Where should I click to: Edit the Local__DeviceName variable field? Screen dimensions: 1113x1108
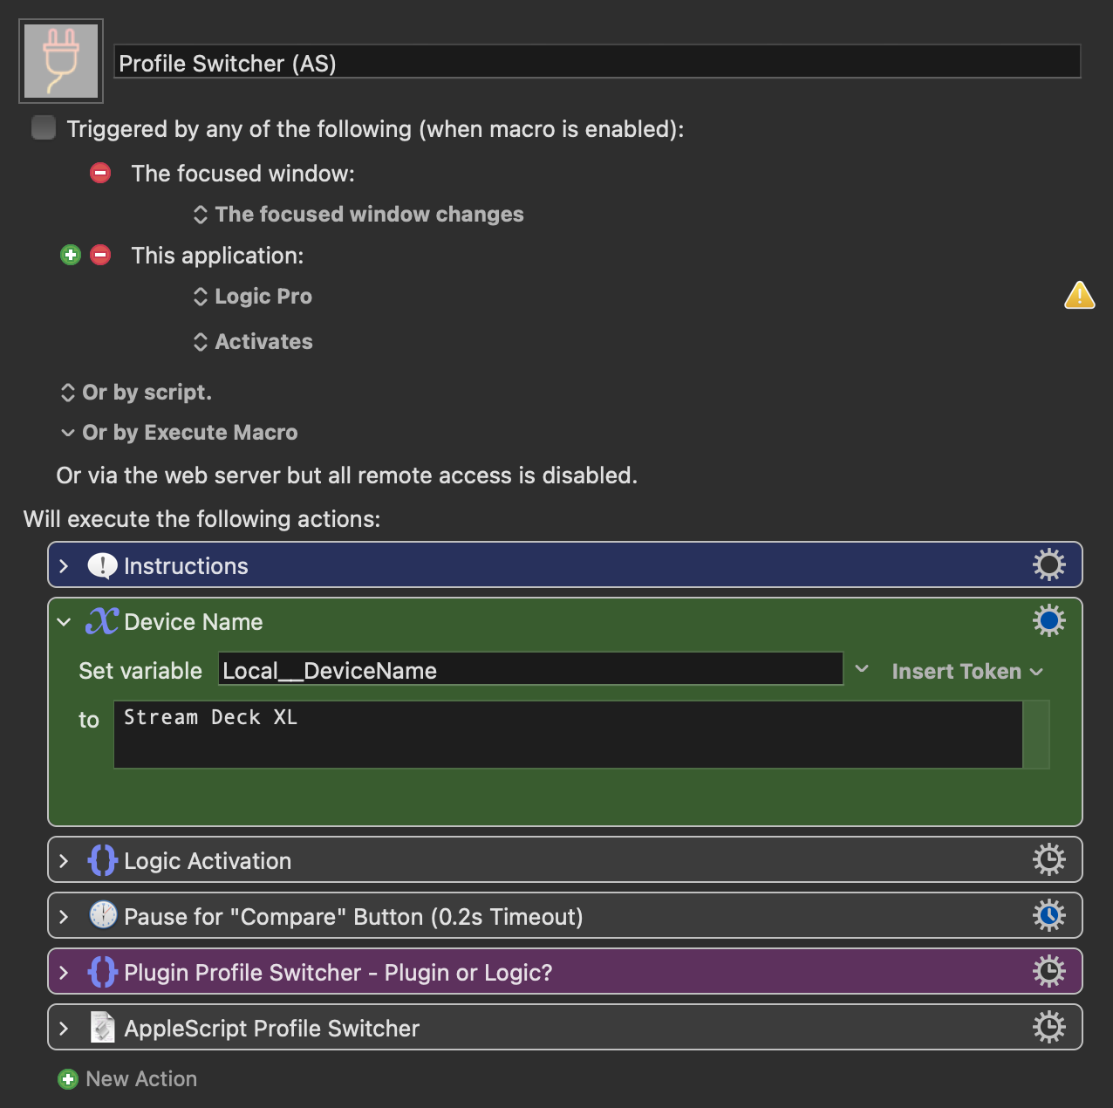(x=530, y=669)
